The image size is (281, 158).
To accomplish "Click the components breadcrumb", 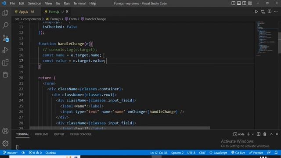I will pos(32,19).
